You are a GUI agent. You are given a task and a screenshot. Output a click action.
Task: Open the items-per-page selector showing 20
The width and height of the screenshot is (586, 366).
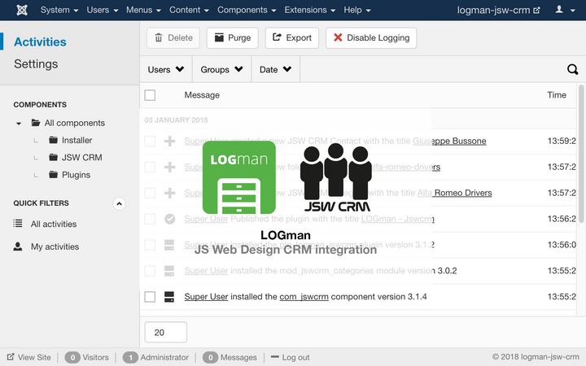coord(165,332)
